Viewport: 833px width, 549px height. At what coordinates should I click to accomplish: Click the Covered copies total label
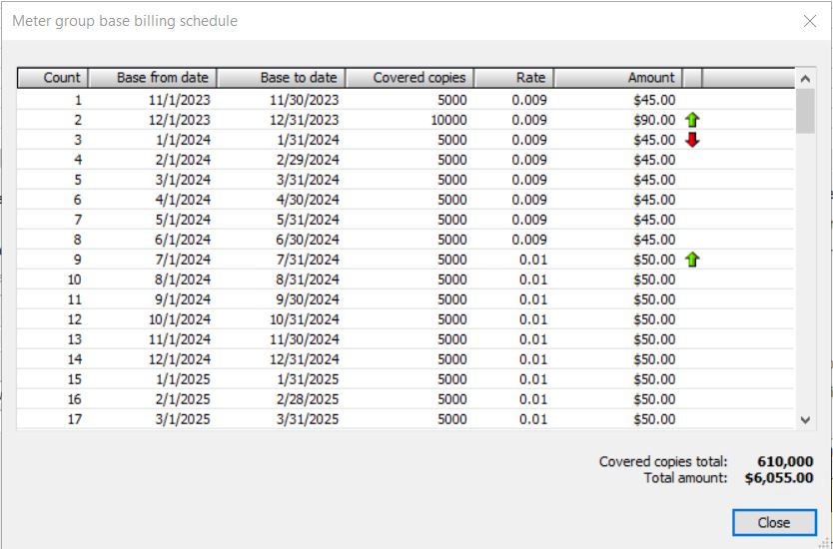pos(663,461)
